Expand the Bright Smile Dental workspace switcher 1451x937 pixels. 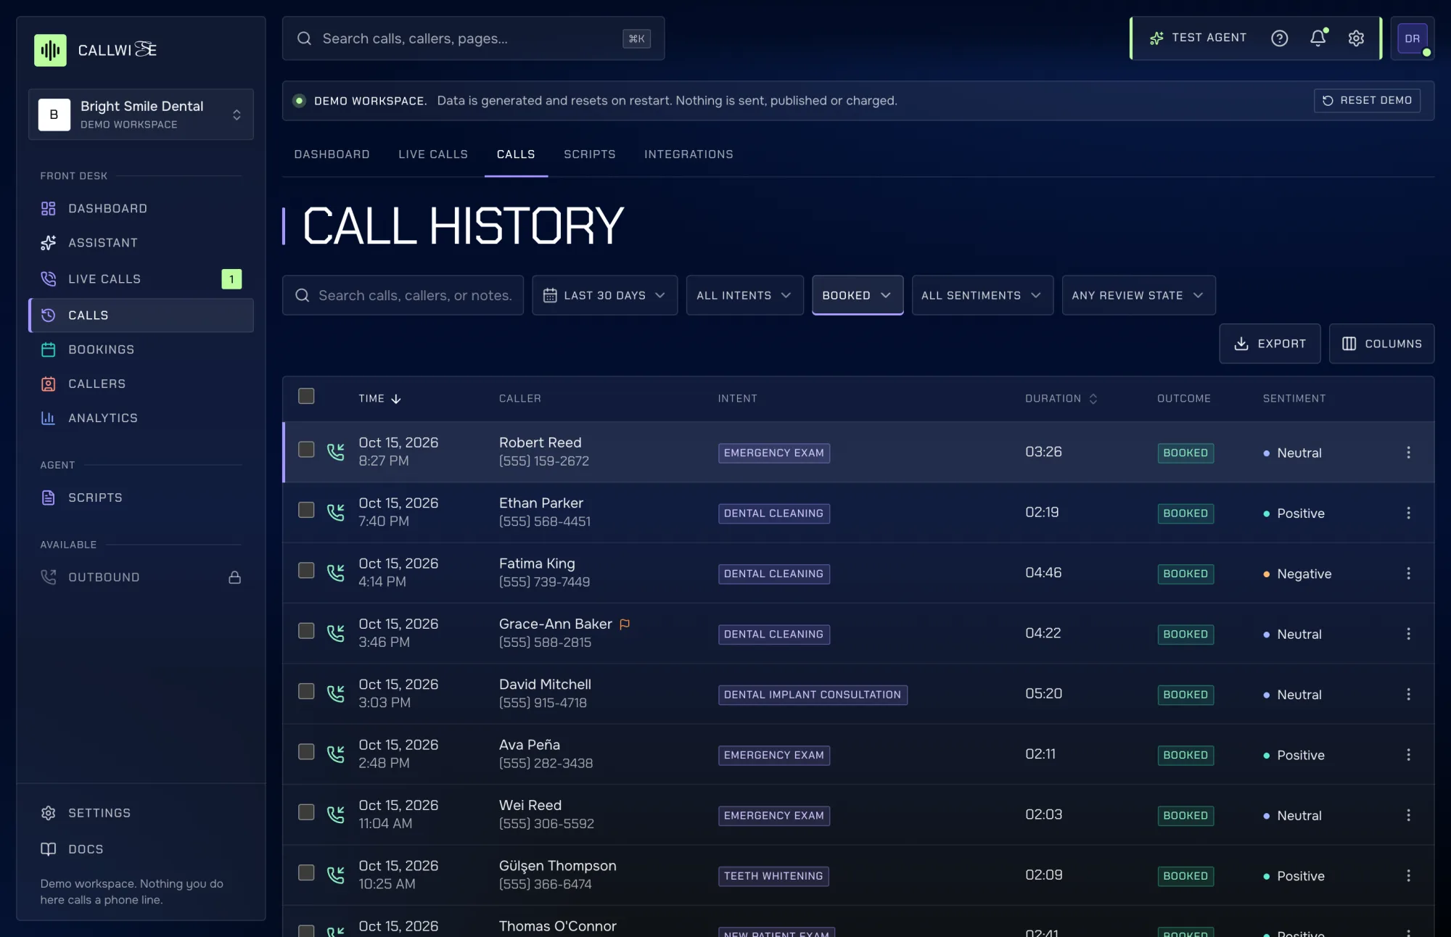tap(141, 115)
